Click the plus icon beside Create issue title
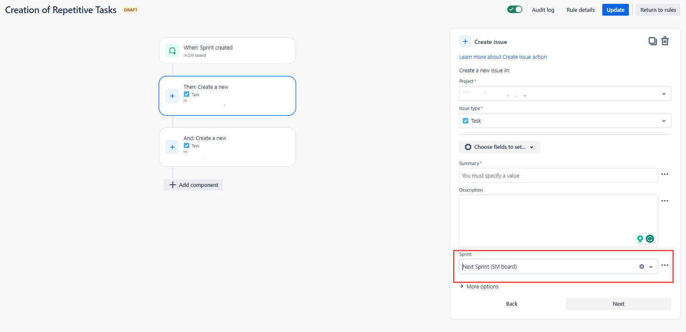Viewport: 686px width, 332px height. coord(465,41)
